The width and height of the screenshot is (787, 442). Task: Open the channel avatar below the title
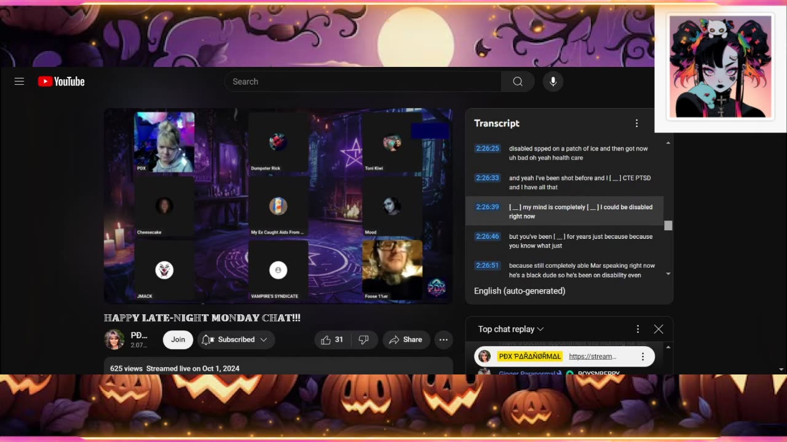(x=114, y=339)
